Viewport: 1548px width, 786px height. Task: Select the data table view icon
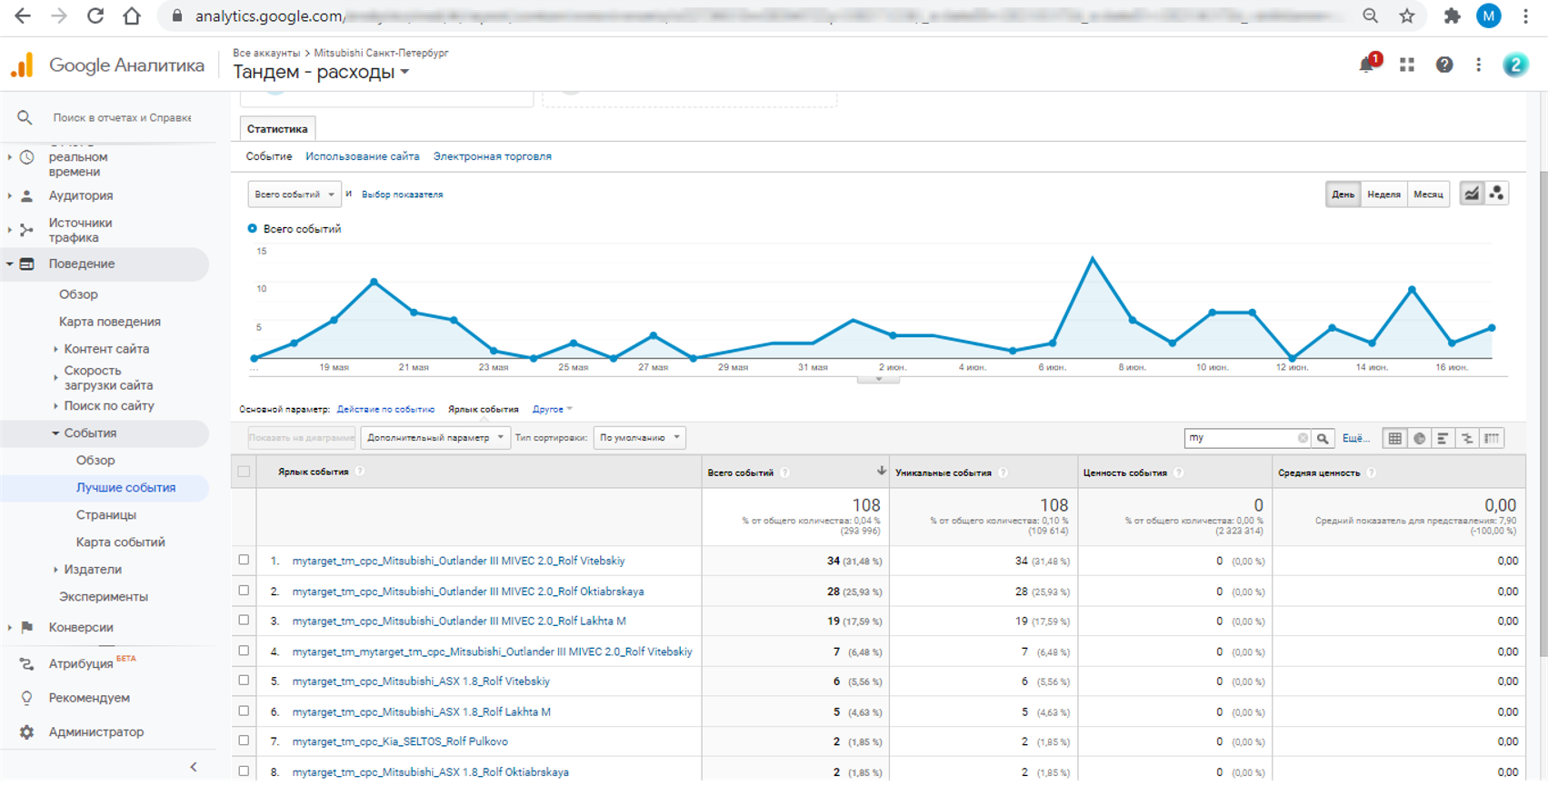click(1395, 438)
